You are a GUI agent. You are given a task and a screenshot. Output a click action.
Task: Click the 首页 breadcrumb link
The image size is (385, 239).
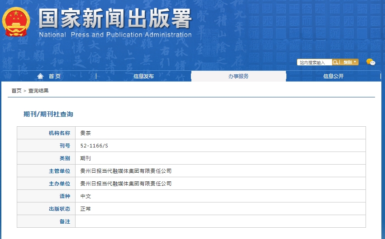(16, 91)
